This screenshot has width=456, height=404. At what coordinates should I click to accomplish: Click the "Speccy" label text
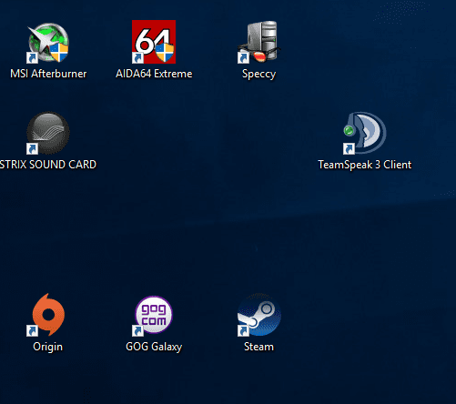[258, 75]
